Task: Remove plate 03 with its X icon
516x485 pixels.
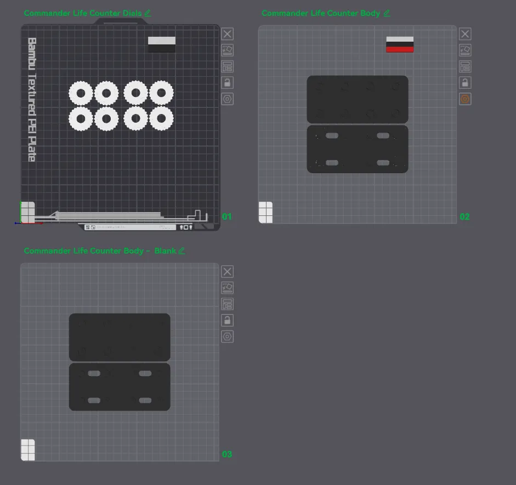Action: (x=227, y=272)
